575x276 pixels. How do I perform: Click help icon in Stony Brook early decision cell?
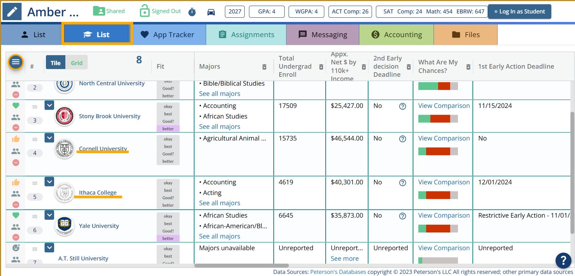click(x=402, y=106)
